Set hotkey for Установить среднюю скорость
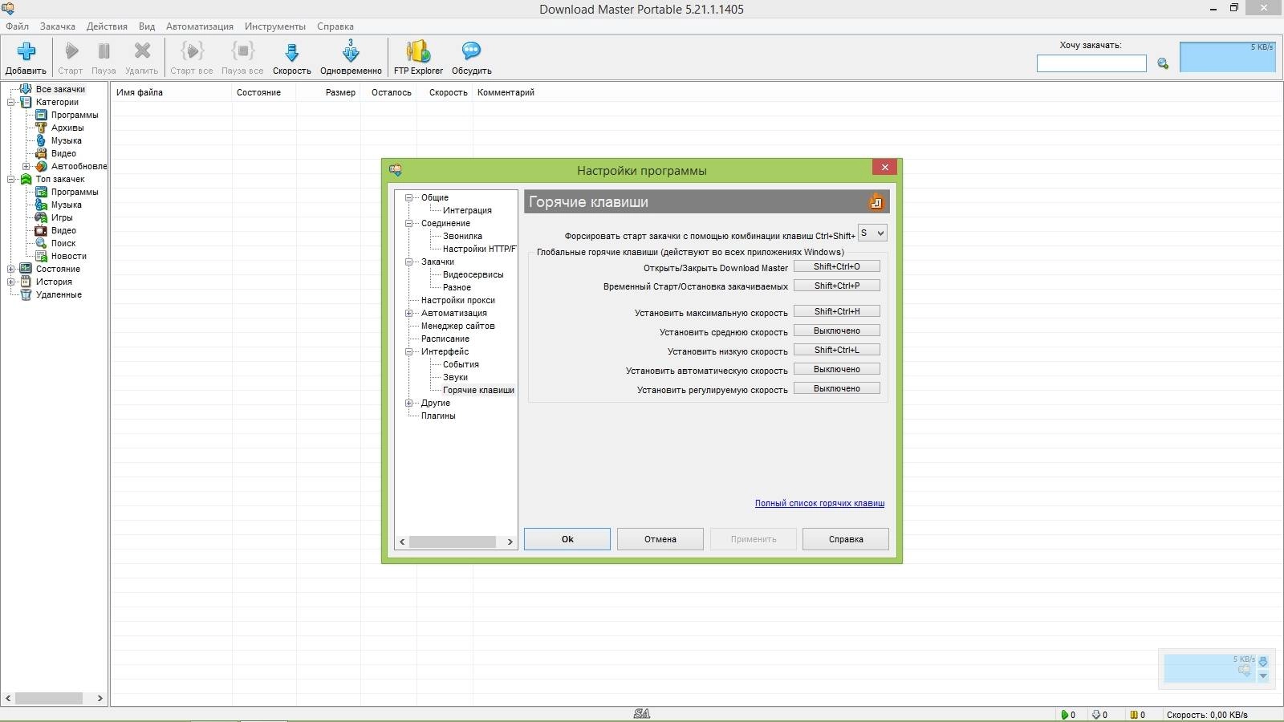The height and width of the screenshot is (722, 1284). point(837,331)
